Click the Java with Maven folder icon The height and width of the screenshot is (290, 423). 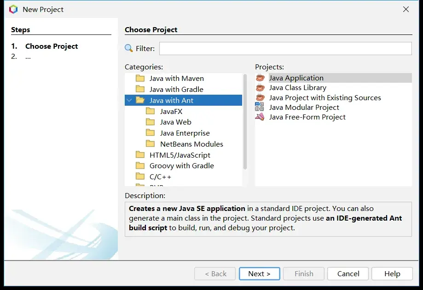point(140,78)
